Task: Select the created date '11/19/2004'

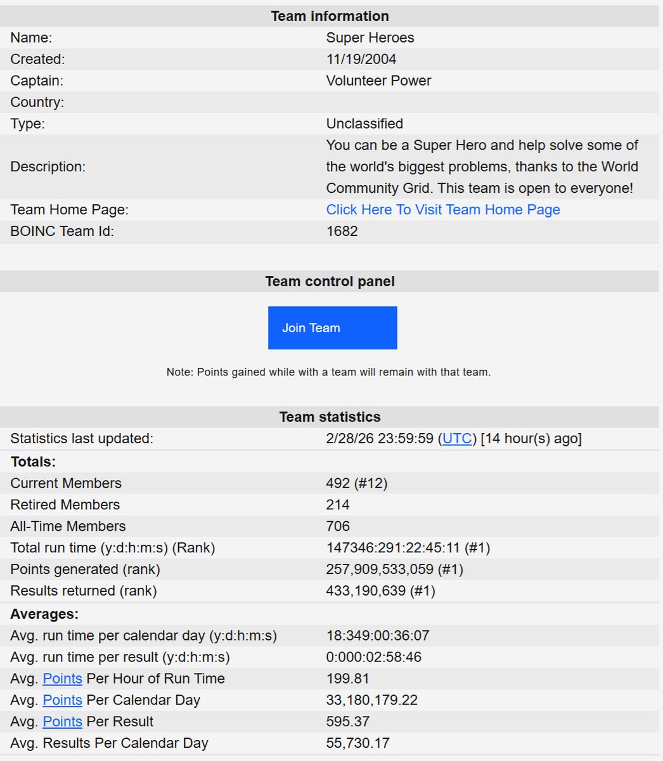Action: (361, 59)
